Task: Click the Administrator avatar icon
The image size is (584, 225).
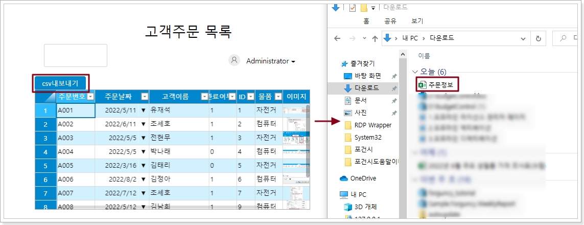Action: click(234, 60)
